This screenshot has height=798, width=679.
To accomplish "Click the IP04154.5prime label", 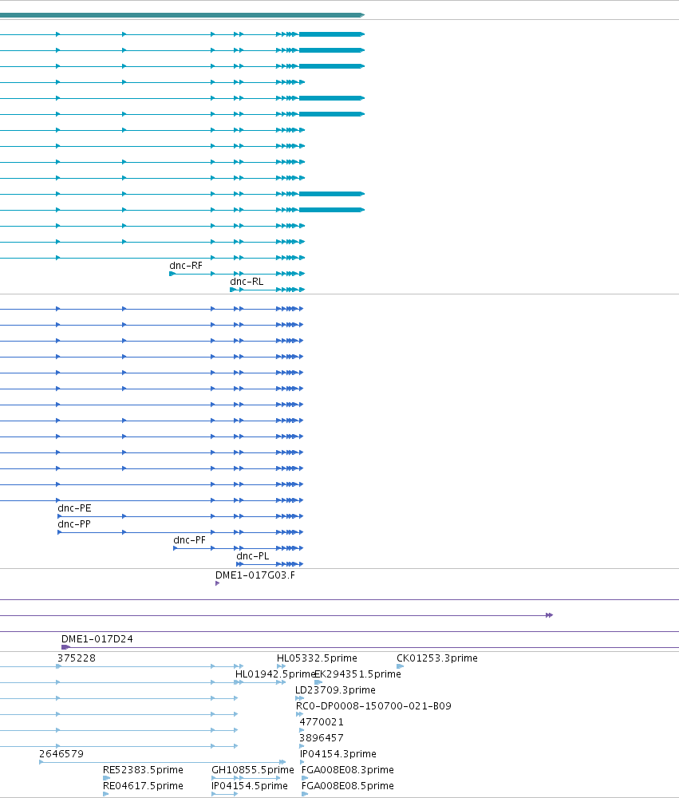I will tap(250, 786).
